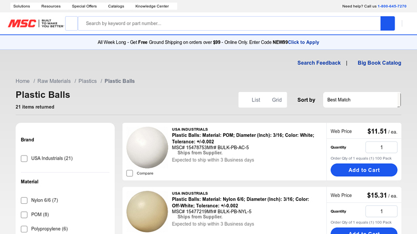Click the category selector box left of search
This screenshot has height=234, width=417.
pyautogui.click(x=71, y=23)
